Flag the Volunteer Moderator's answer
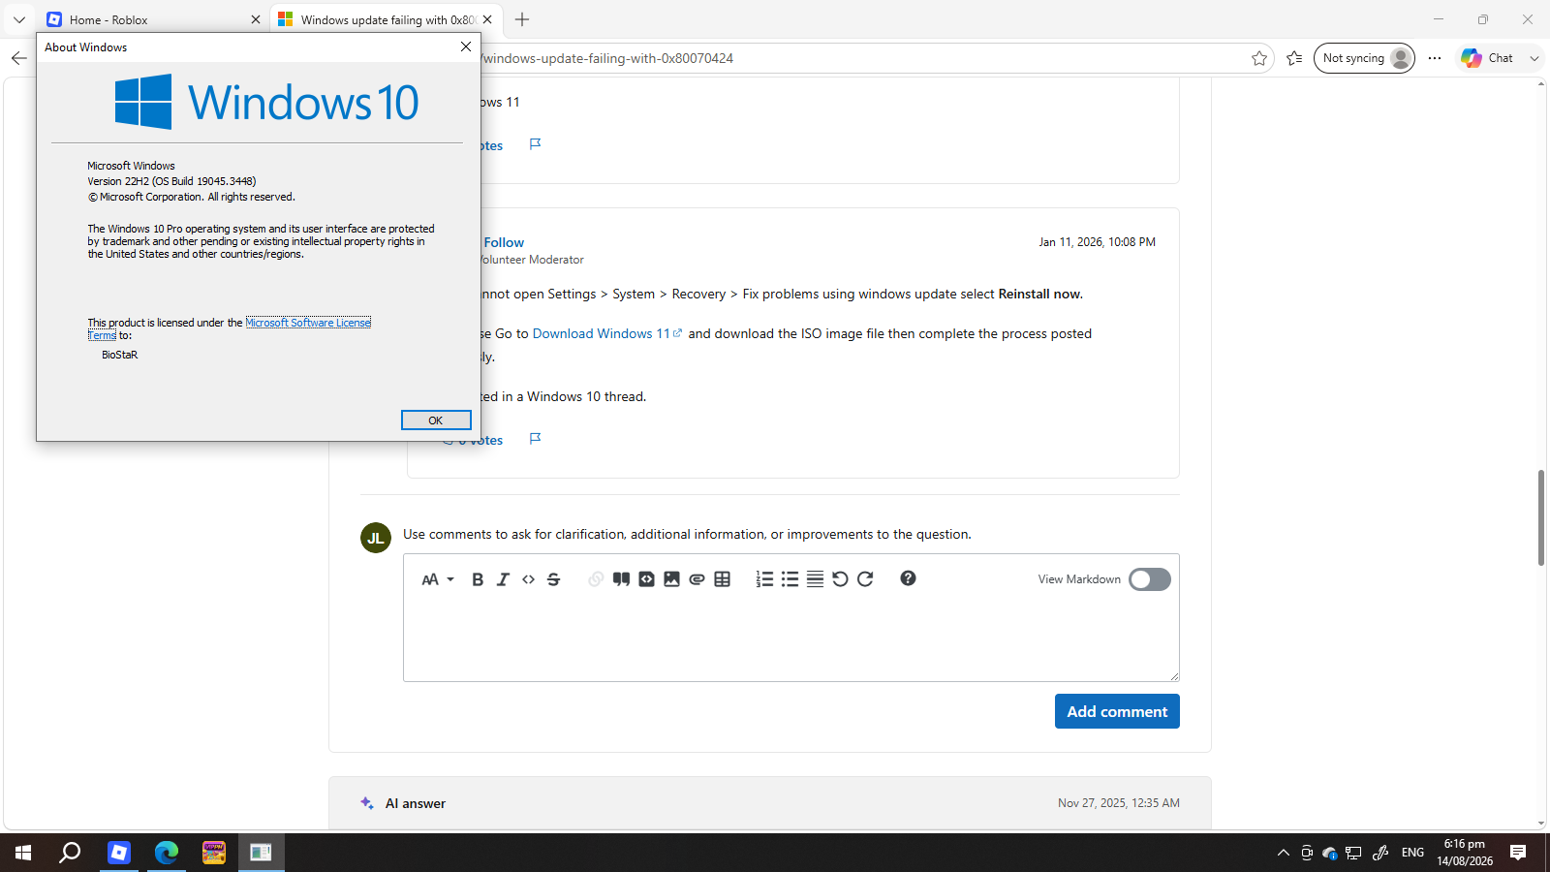1550x872 pixels. pos(535,439)
